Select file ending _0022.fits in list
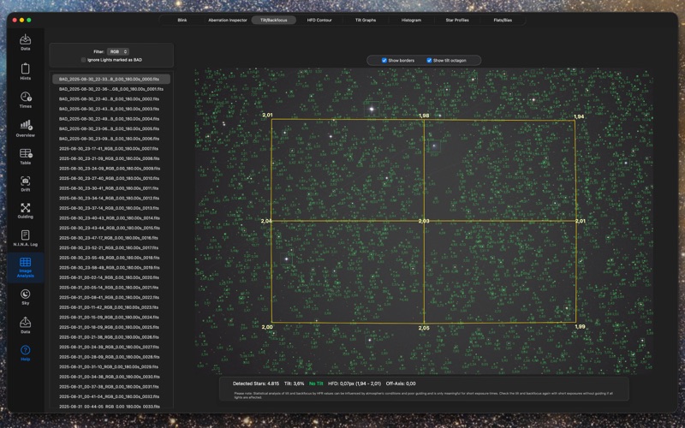Screen dimensions: 685x428 (111, 297)
